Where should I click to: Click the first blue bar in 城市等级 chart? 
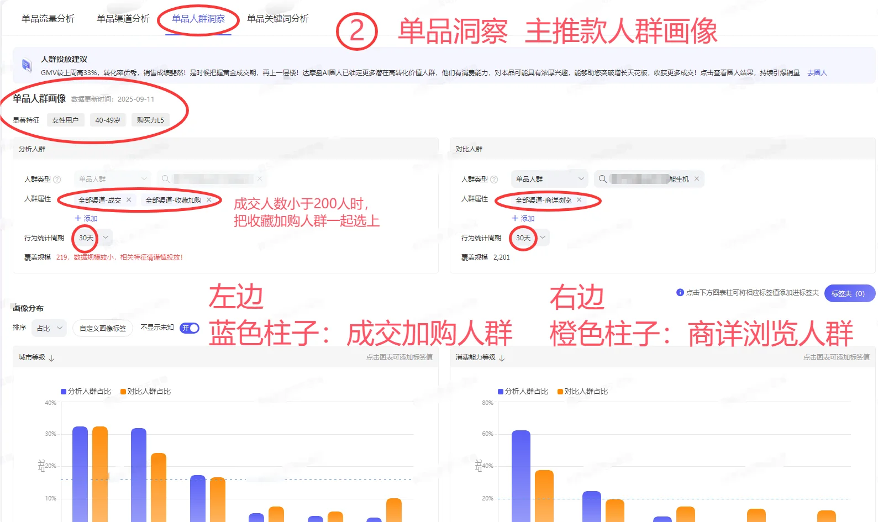click(80, 474)
